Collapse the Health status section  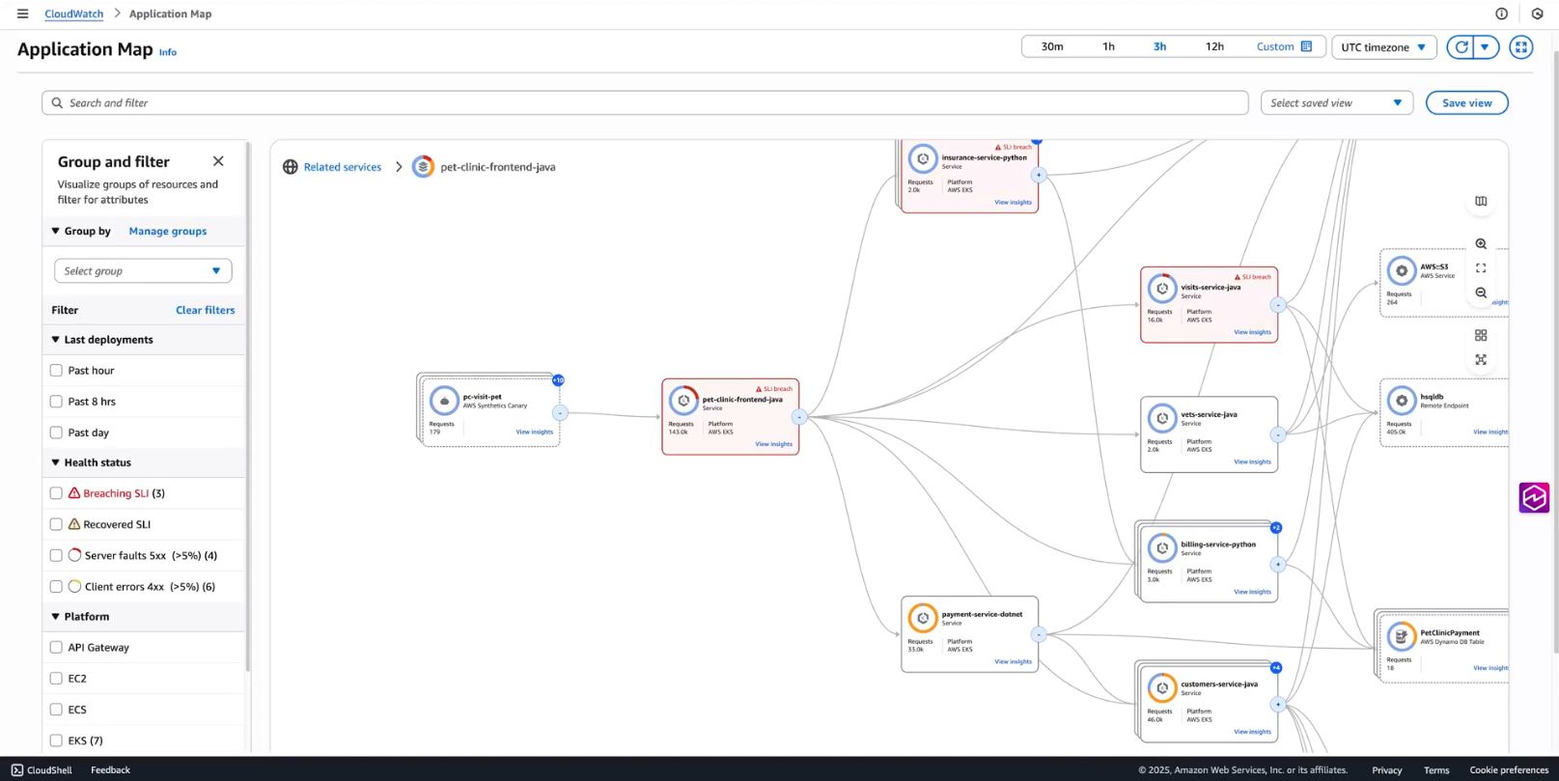[56, 462]
